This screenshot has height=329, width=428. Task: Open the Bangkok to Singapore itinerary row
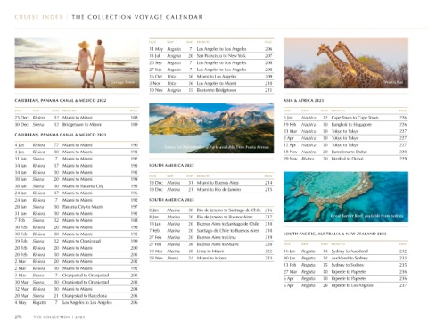click(x=346, y=125)
